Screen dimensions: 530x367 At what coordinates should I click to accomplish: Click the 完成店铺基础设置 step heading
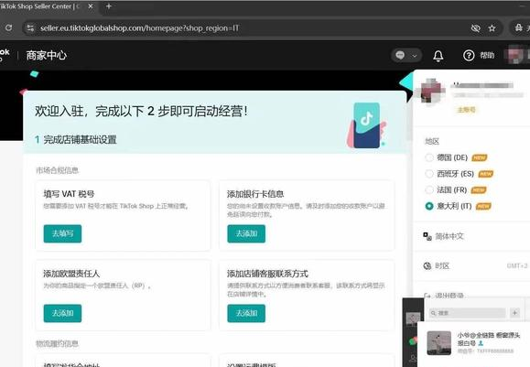pyautogui.click(x=81, y=139)
